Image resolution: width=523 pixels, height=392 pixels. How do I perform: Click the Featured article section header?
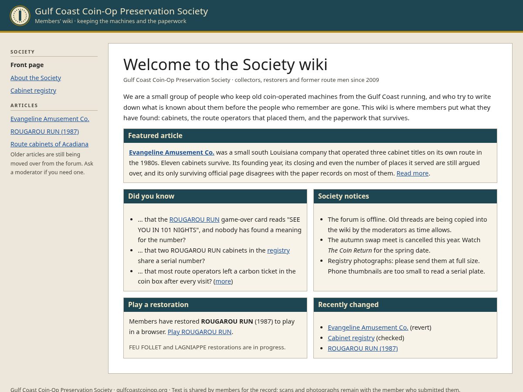click(310, 136)
